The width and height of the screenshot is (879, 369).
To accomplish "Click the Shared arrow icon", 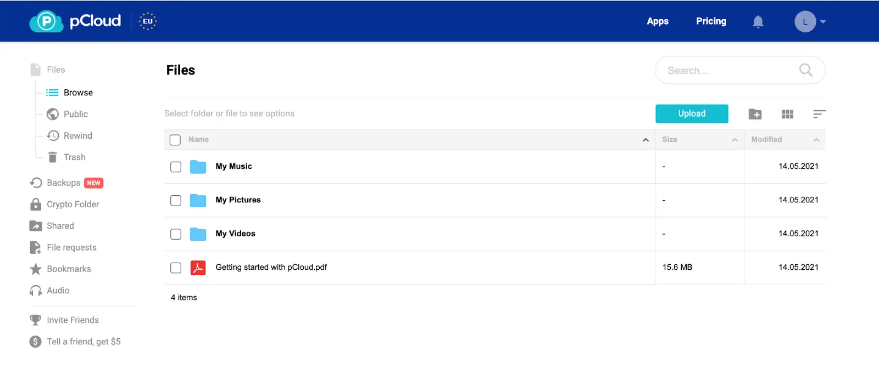I will tap(36, 226).
